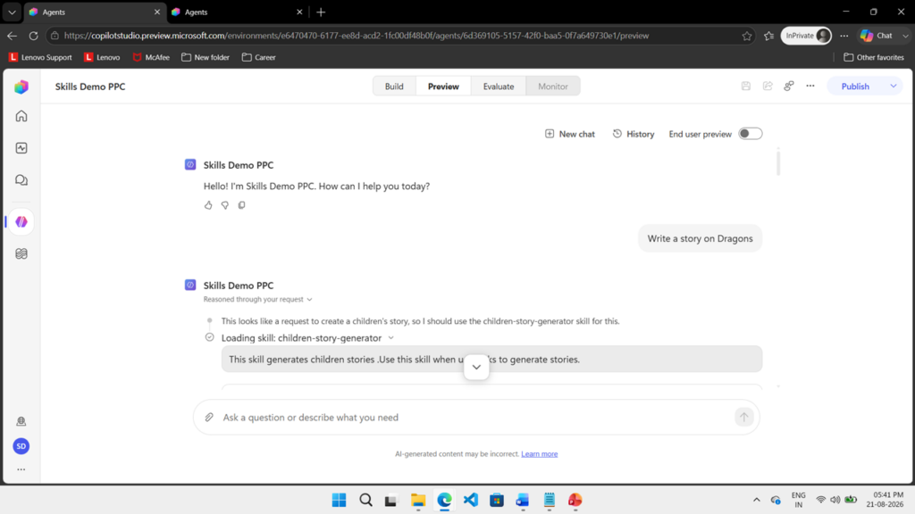Click the Skills Demo PPC agent title
Image resolution: width=915 pixels, height=514 pixels.
click(x=90, y=87)
